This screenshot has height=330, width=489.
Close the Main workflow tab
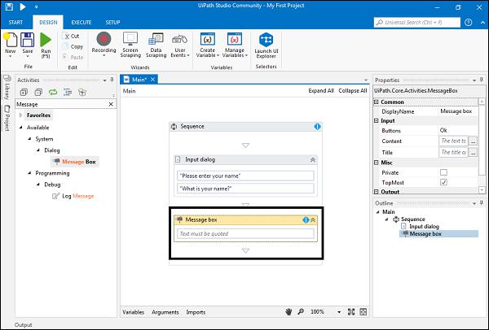point(153,80)
